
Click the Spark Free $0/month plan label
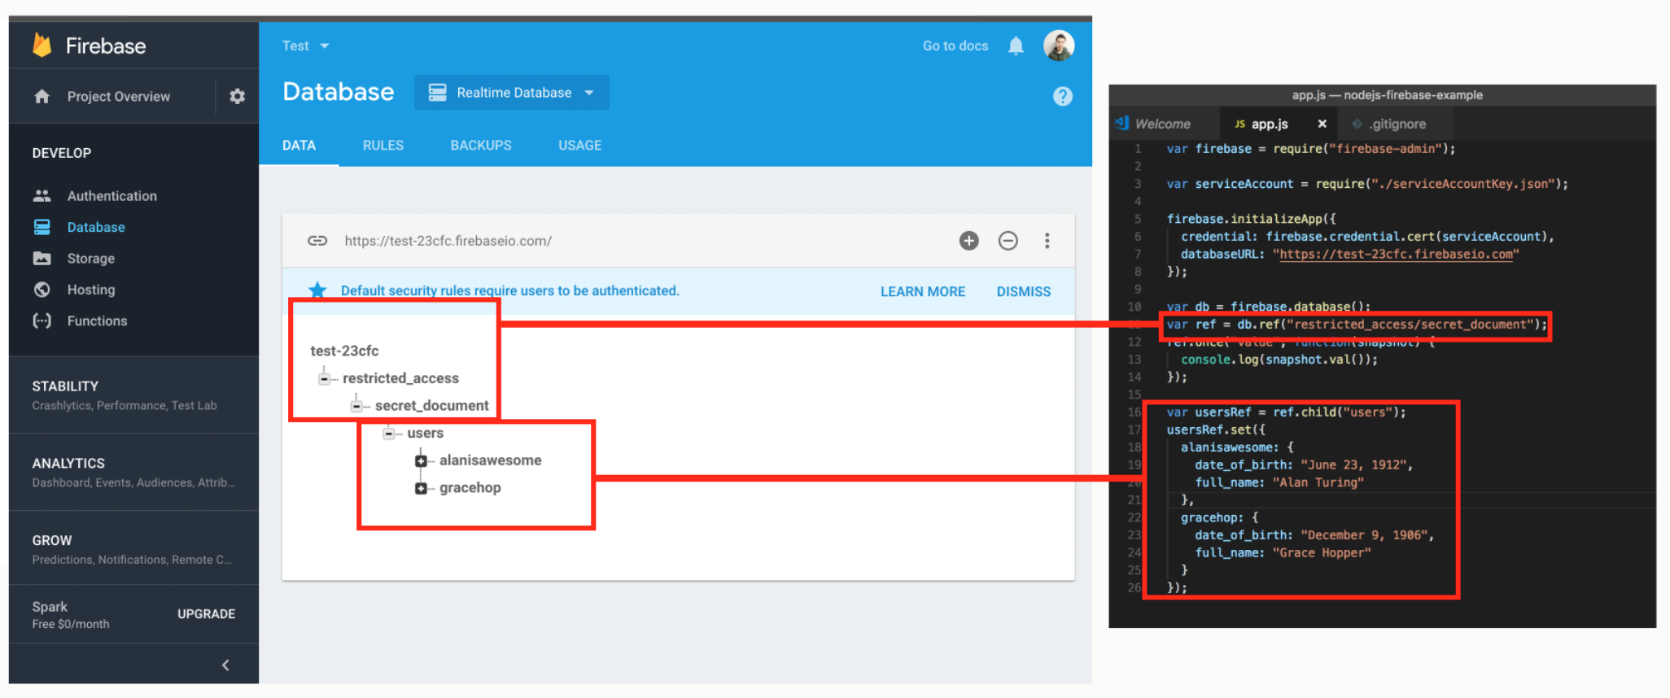pos(71,615)
